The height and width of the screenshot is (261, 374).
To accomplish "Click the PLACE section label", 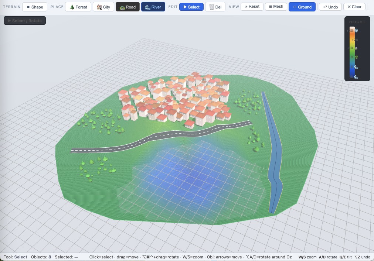I will click(57, 7).
